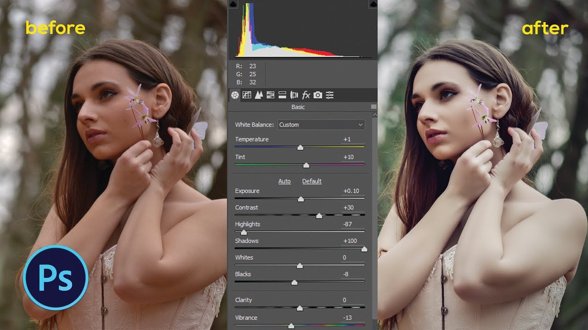Viewport: 588px width, 330px height.
Task: Click the Highlights slider handle
Action: tap(243, 232)
